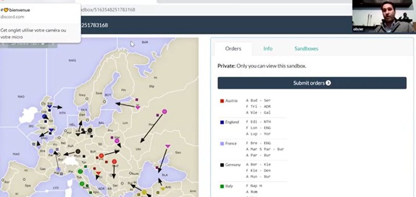Click the NAO sea label on map
This screenshot has height=197, width=416.
click(x=21, y=96)
